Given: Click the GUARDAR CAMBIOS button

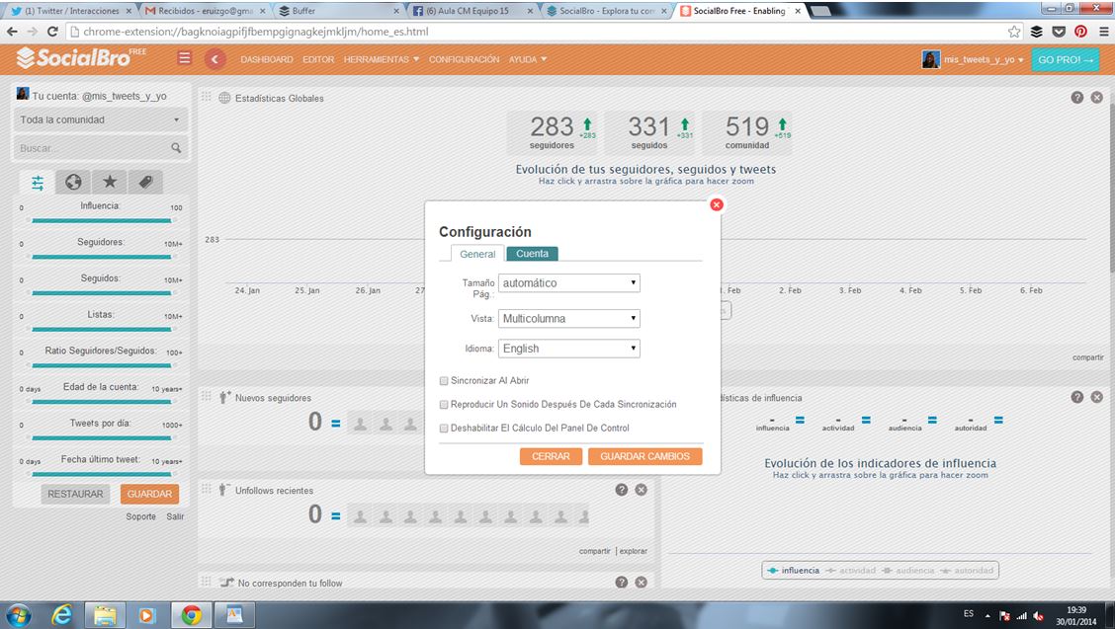Looking at the screenshot, I should click(644, 456).
